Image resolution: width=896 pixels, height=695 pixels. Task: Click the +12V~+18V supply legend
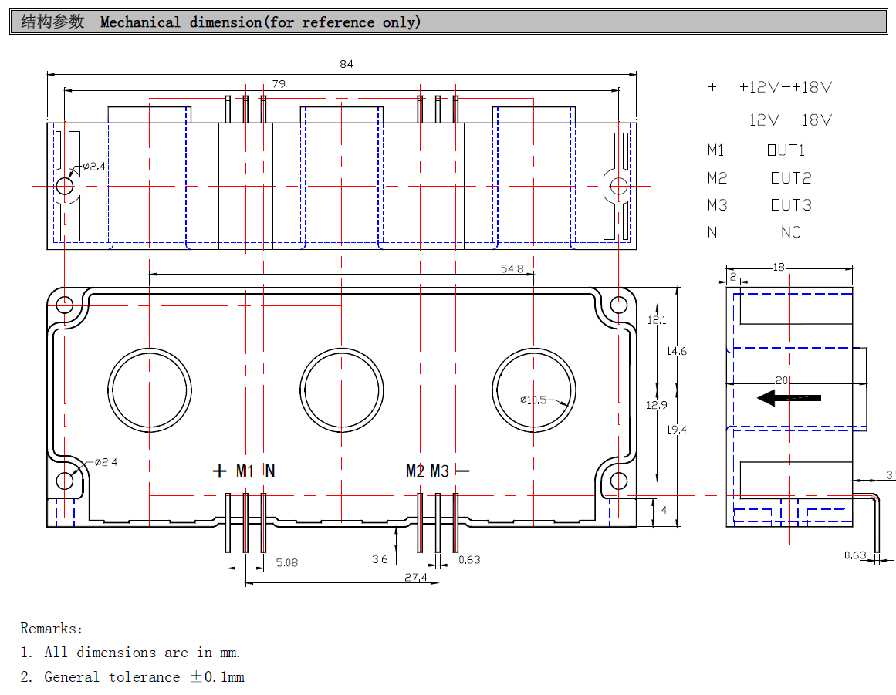tap(785, 87)
